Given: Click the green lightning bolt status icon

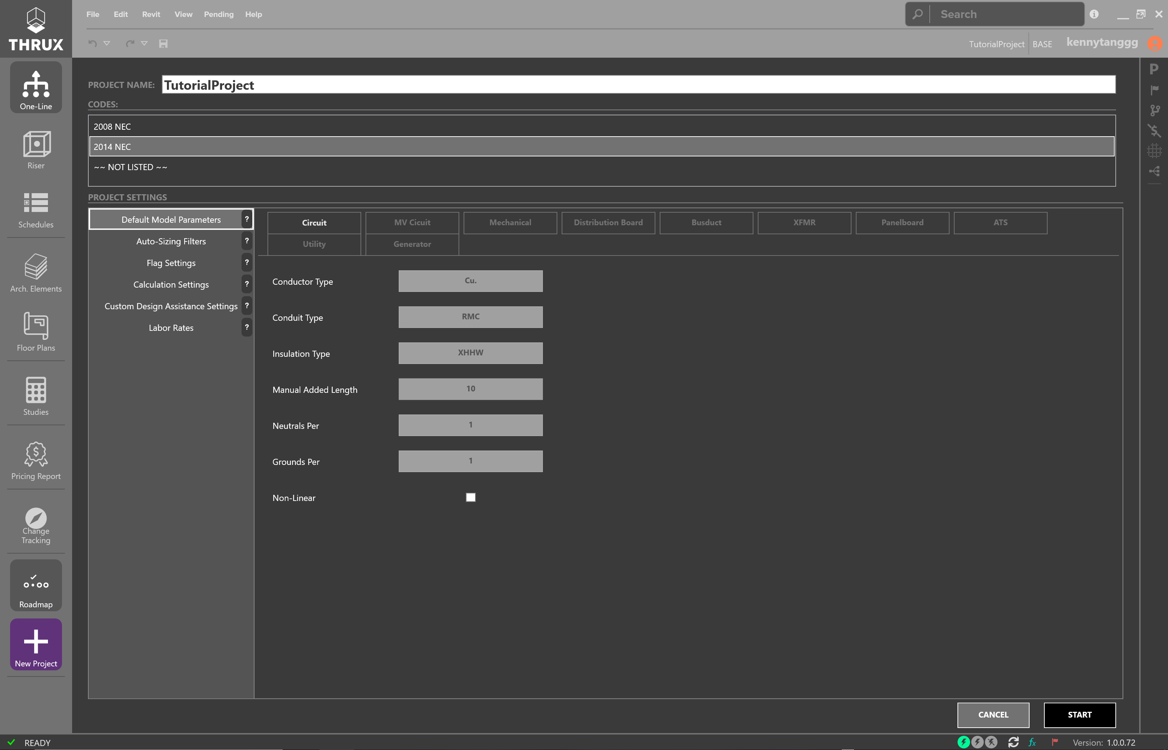Looking at the screenshot, I should [964, 742].
